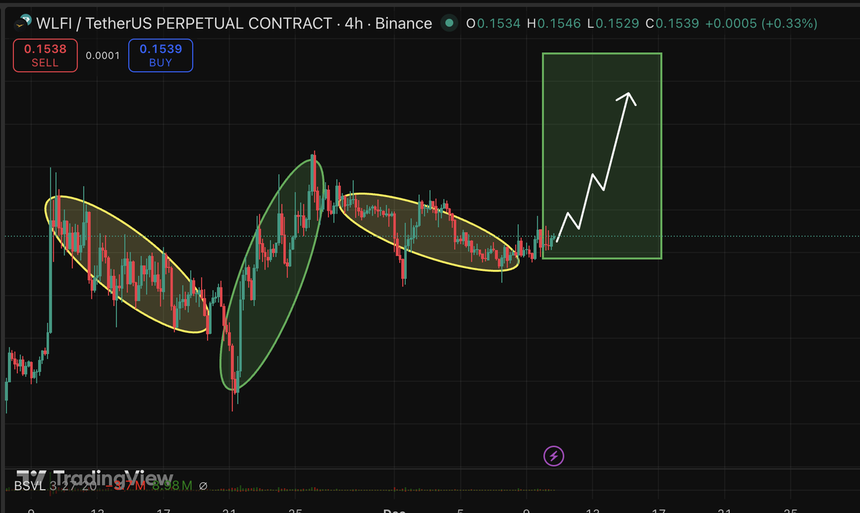
Task: Click the open price O0.1534
Action: [x=493, y=24]
